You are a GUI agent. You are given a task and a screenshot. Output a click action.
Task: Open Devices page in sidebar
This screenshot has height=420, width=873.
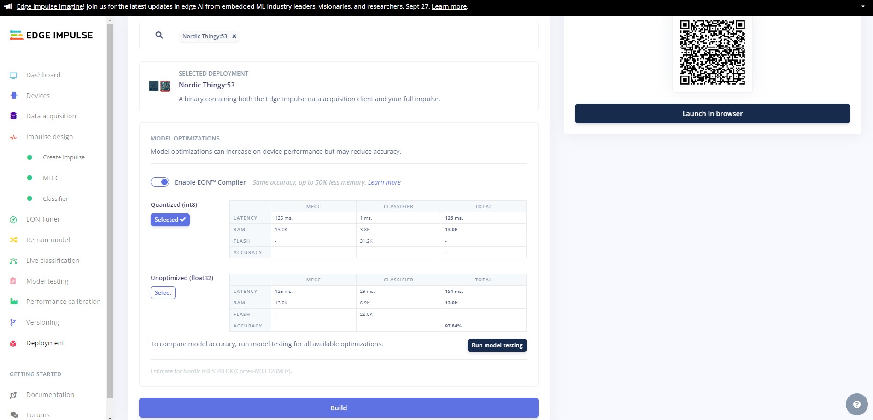[x=38, y=96]
